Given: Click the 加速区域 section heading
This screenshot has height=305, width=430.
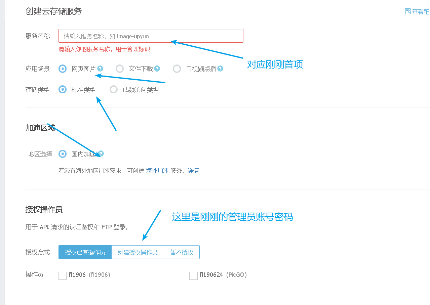Looking at the screenshot, I should (x=40, y=128).
